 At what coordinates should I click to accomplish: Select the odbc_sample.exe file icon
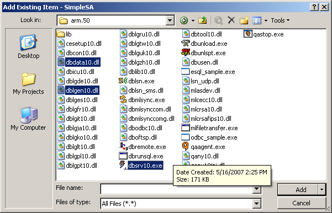tap(186, 137)
